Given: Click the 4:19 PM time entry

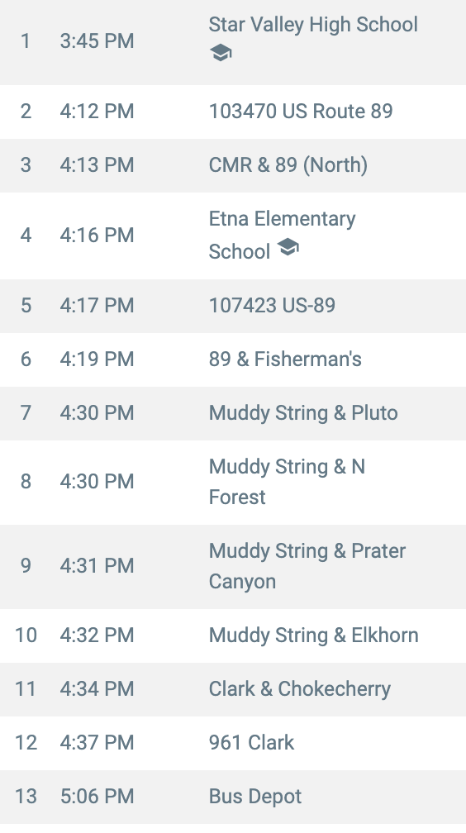Looking at the screenshot, I should [x=97, y=359].
